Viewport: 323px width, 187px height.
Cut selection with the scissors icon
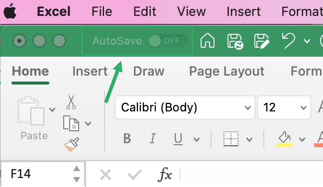[71, 101]
